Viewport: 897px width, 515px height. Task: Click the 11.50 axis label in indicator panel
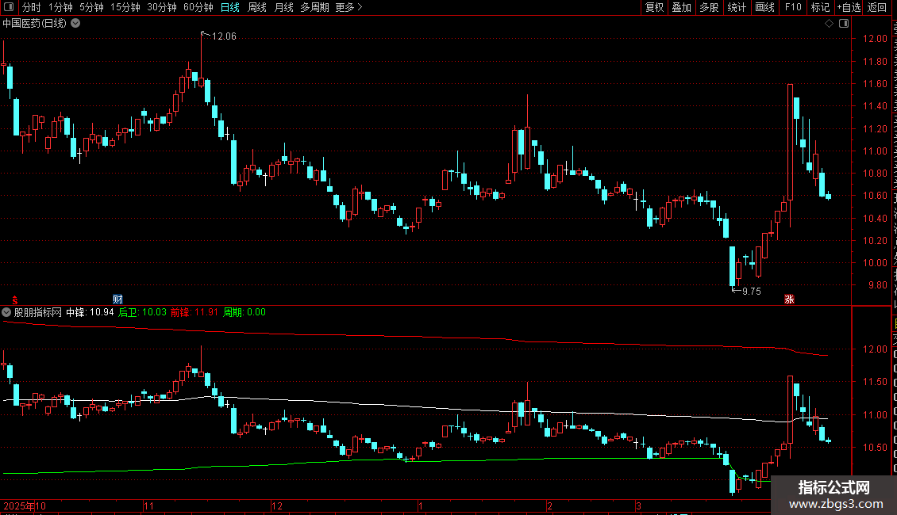pos(875,382)
